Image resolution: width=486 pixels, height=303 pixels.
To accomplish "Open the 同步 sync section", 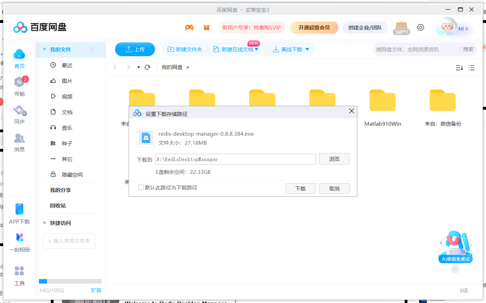I will [19, 115].
